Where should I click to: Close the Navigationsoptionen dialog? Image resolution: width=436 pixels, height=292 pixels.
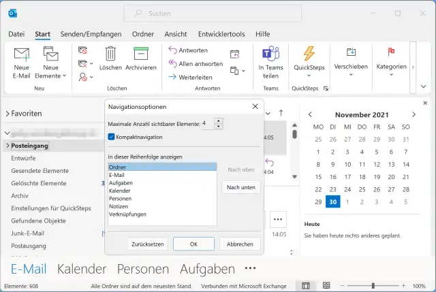click(255, 106)
